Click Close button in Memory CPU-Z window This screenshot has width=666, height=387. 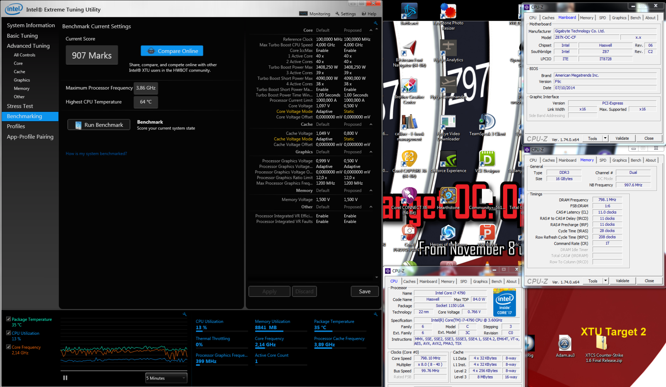649,281
